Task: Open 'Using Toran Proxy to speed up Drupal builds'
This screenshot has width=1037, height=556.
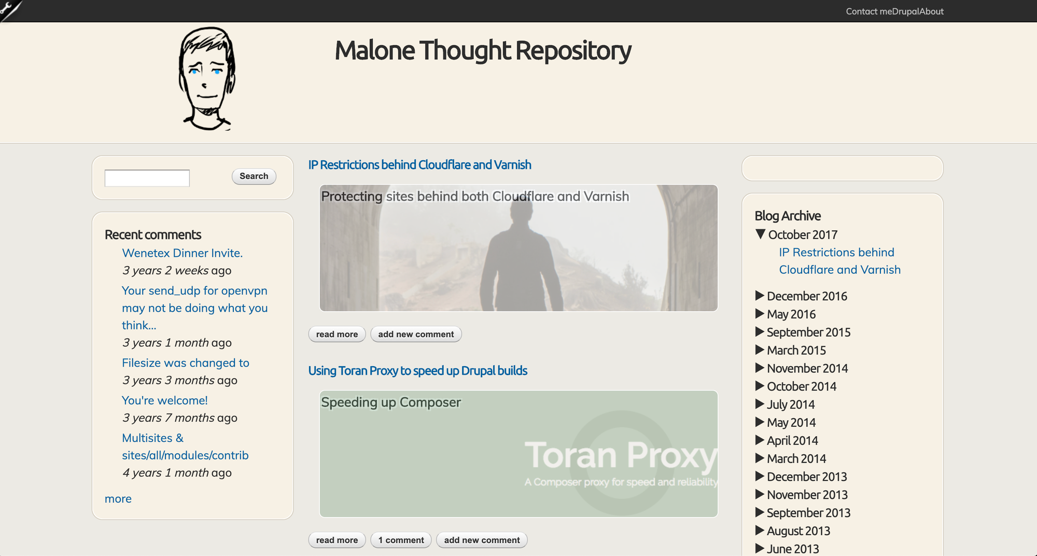Action: tap(417, 371)
